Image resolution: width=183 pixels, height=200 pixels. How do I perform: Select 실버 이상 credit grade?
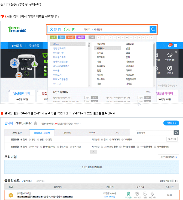[71, 147]
